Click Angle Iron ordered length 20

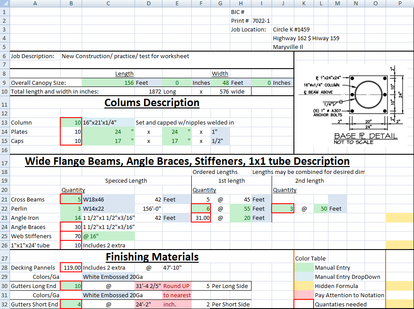pos(241,218)
